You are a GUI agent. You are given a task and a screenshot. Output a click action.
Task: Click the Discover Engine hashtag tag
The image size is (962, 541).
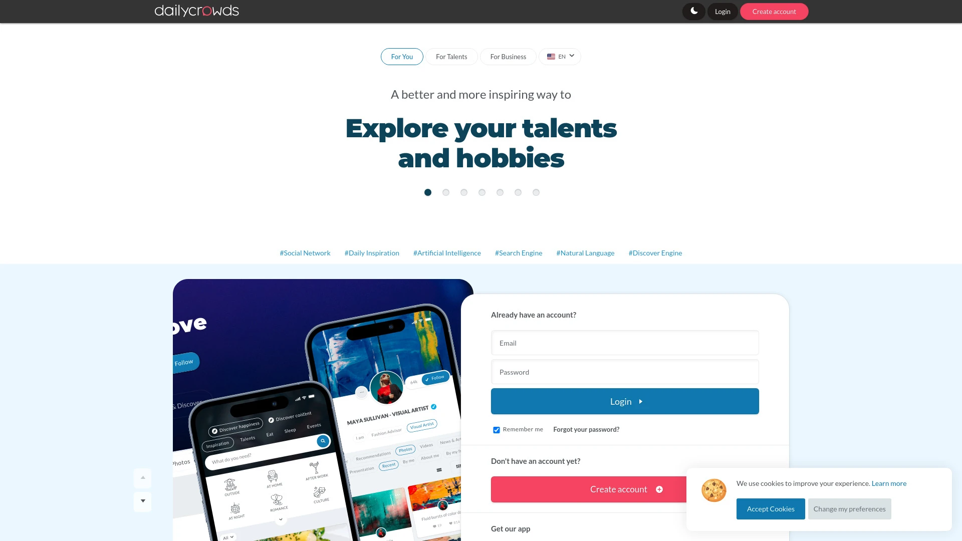pos(655,252)
